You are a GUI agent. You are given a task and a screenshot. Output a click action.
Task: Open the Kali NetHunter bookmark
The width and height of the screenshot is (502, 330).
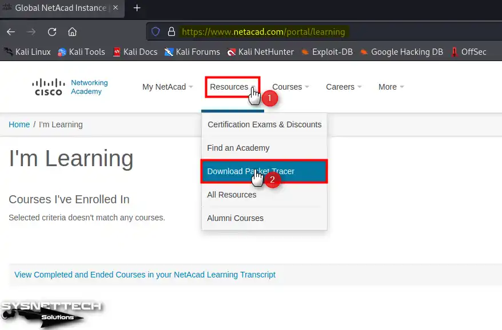coord(260,52)
